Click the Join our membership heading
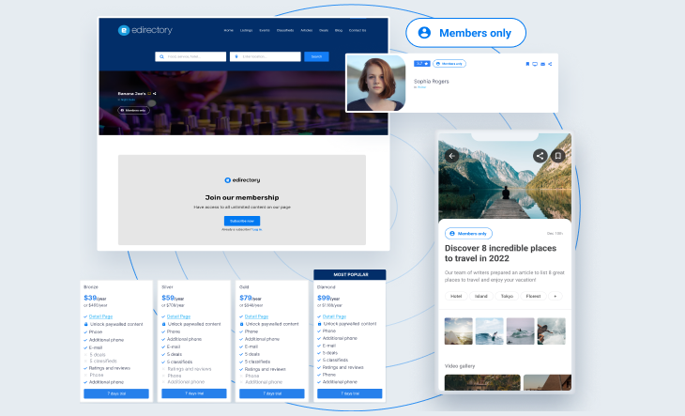 (242, 197)
